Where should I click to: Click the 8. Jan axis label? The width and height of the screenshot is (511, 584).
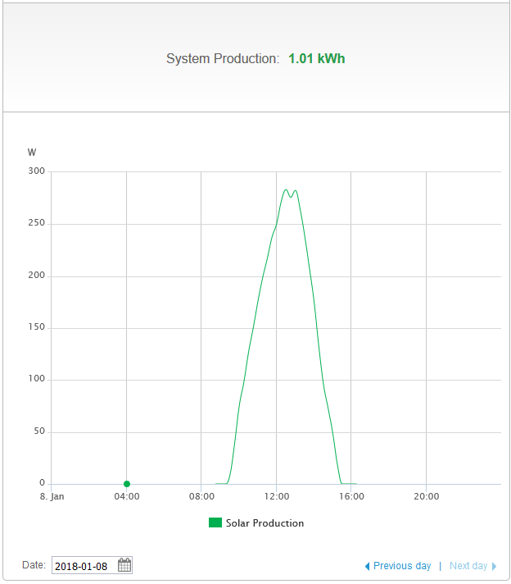tap(52, 496)
